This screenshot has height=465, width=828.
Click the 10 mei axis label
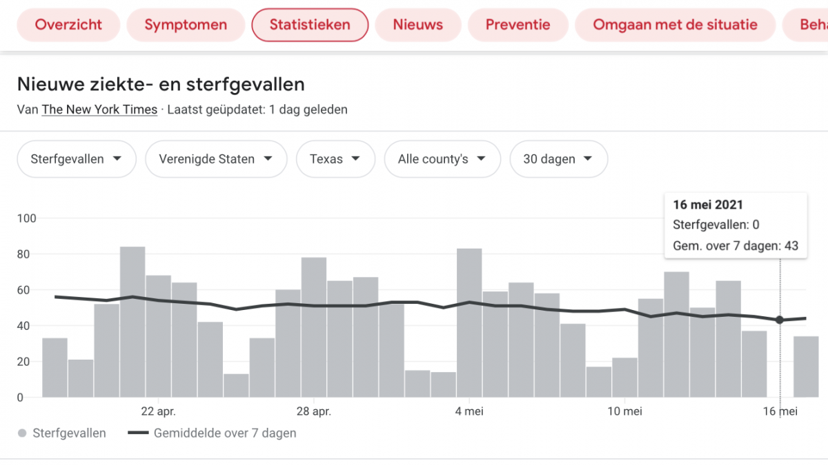coord(624,412)
